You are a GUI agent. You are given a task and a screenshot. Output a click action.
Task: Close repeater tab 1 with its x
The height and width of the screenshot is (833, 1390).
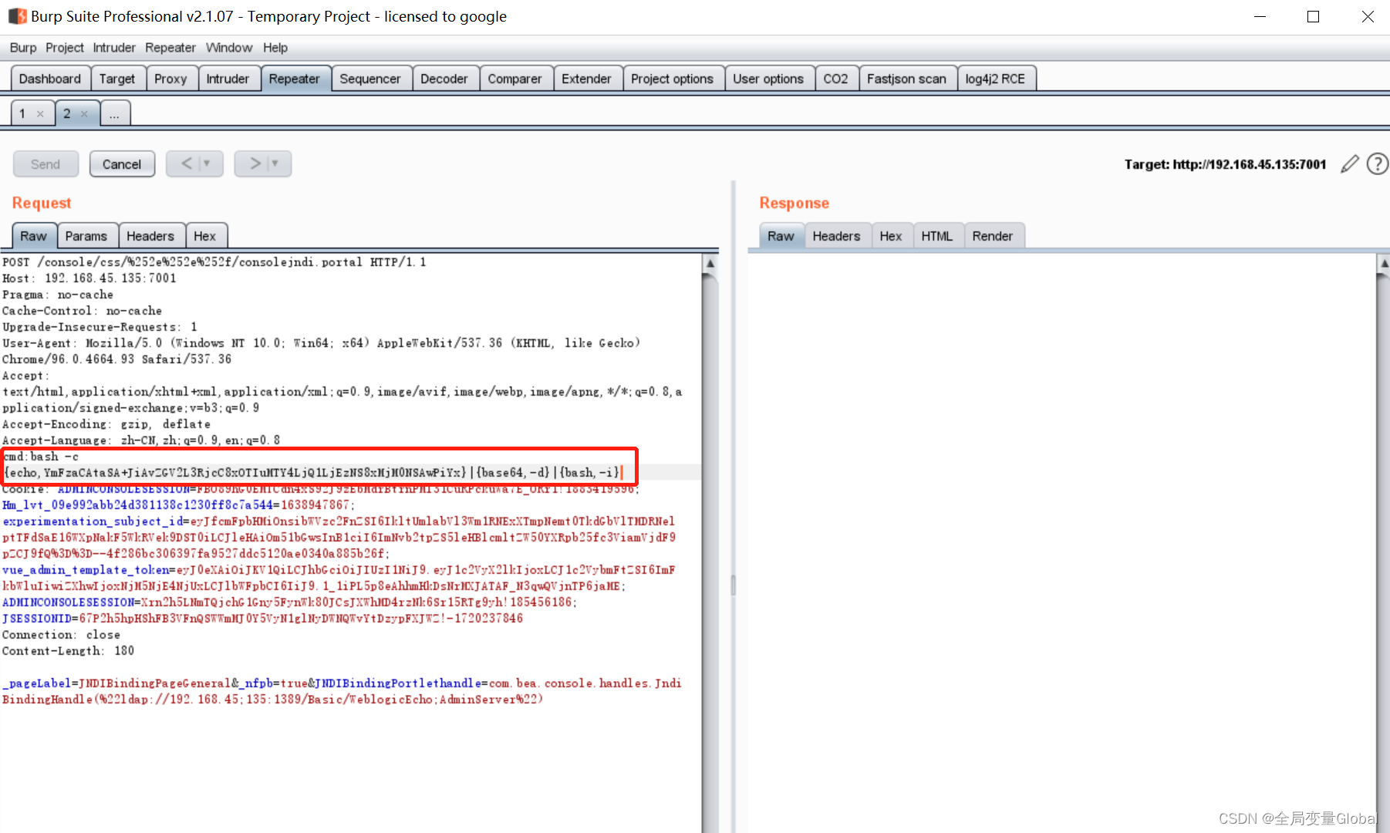click(40, 114)
